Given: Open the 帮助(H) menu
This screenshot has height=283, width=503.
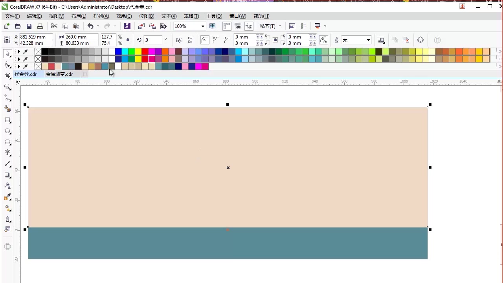Looking at the screenshot, I should [x=261, y=16].
